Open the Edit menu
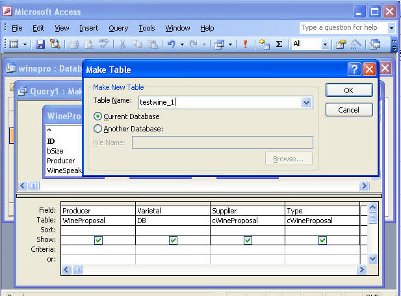Screen dimensions: 401x296 coord(38,28)
